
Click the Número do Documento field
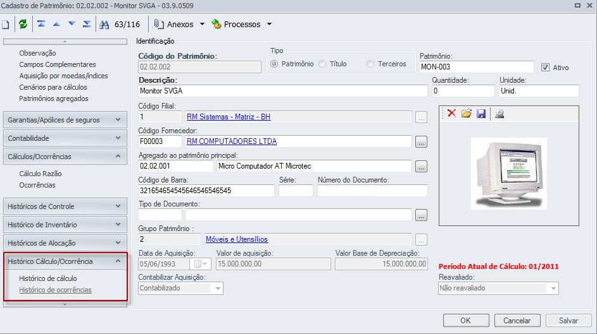372,191
